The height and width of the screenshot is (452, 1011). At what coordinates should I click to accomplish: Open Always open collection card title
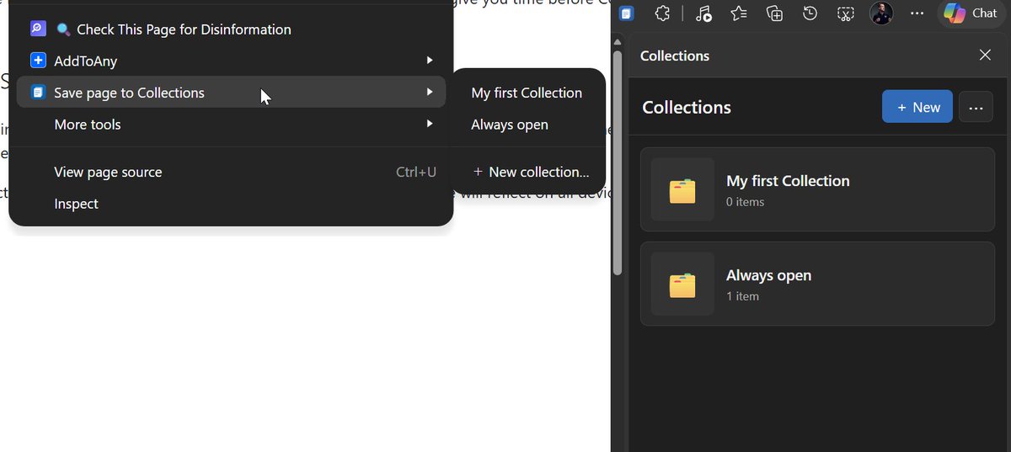[x=768, y=275]
